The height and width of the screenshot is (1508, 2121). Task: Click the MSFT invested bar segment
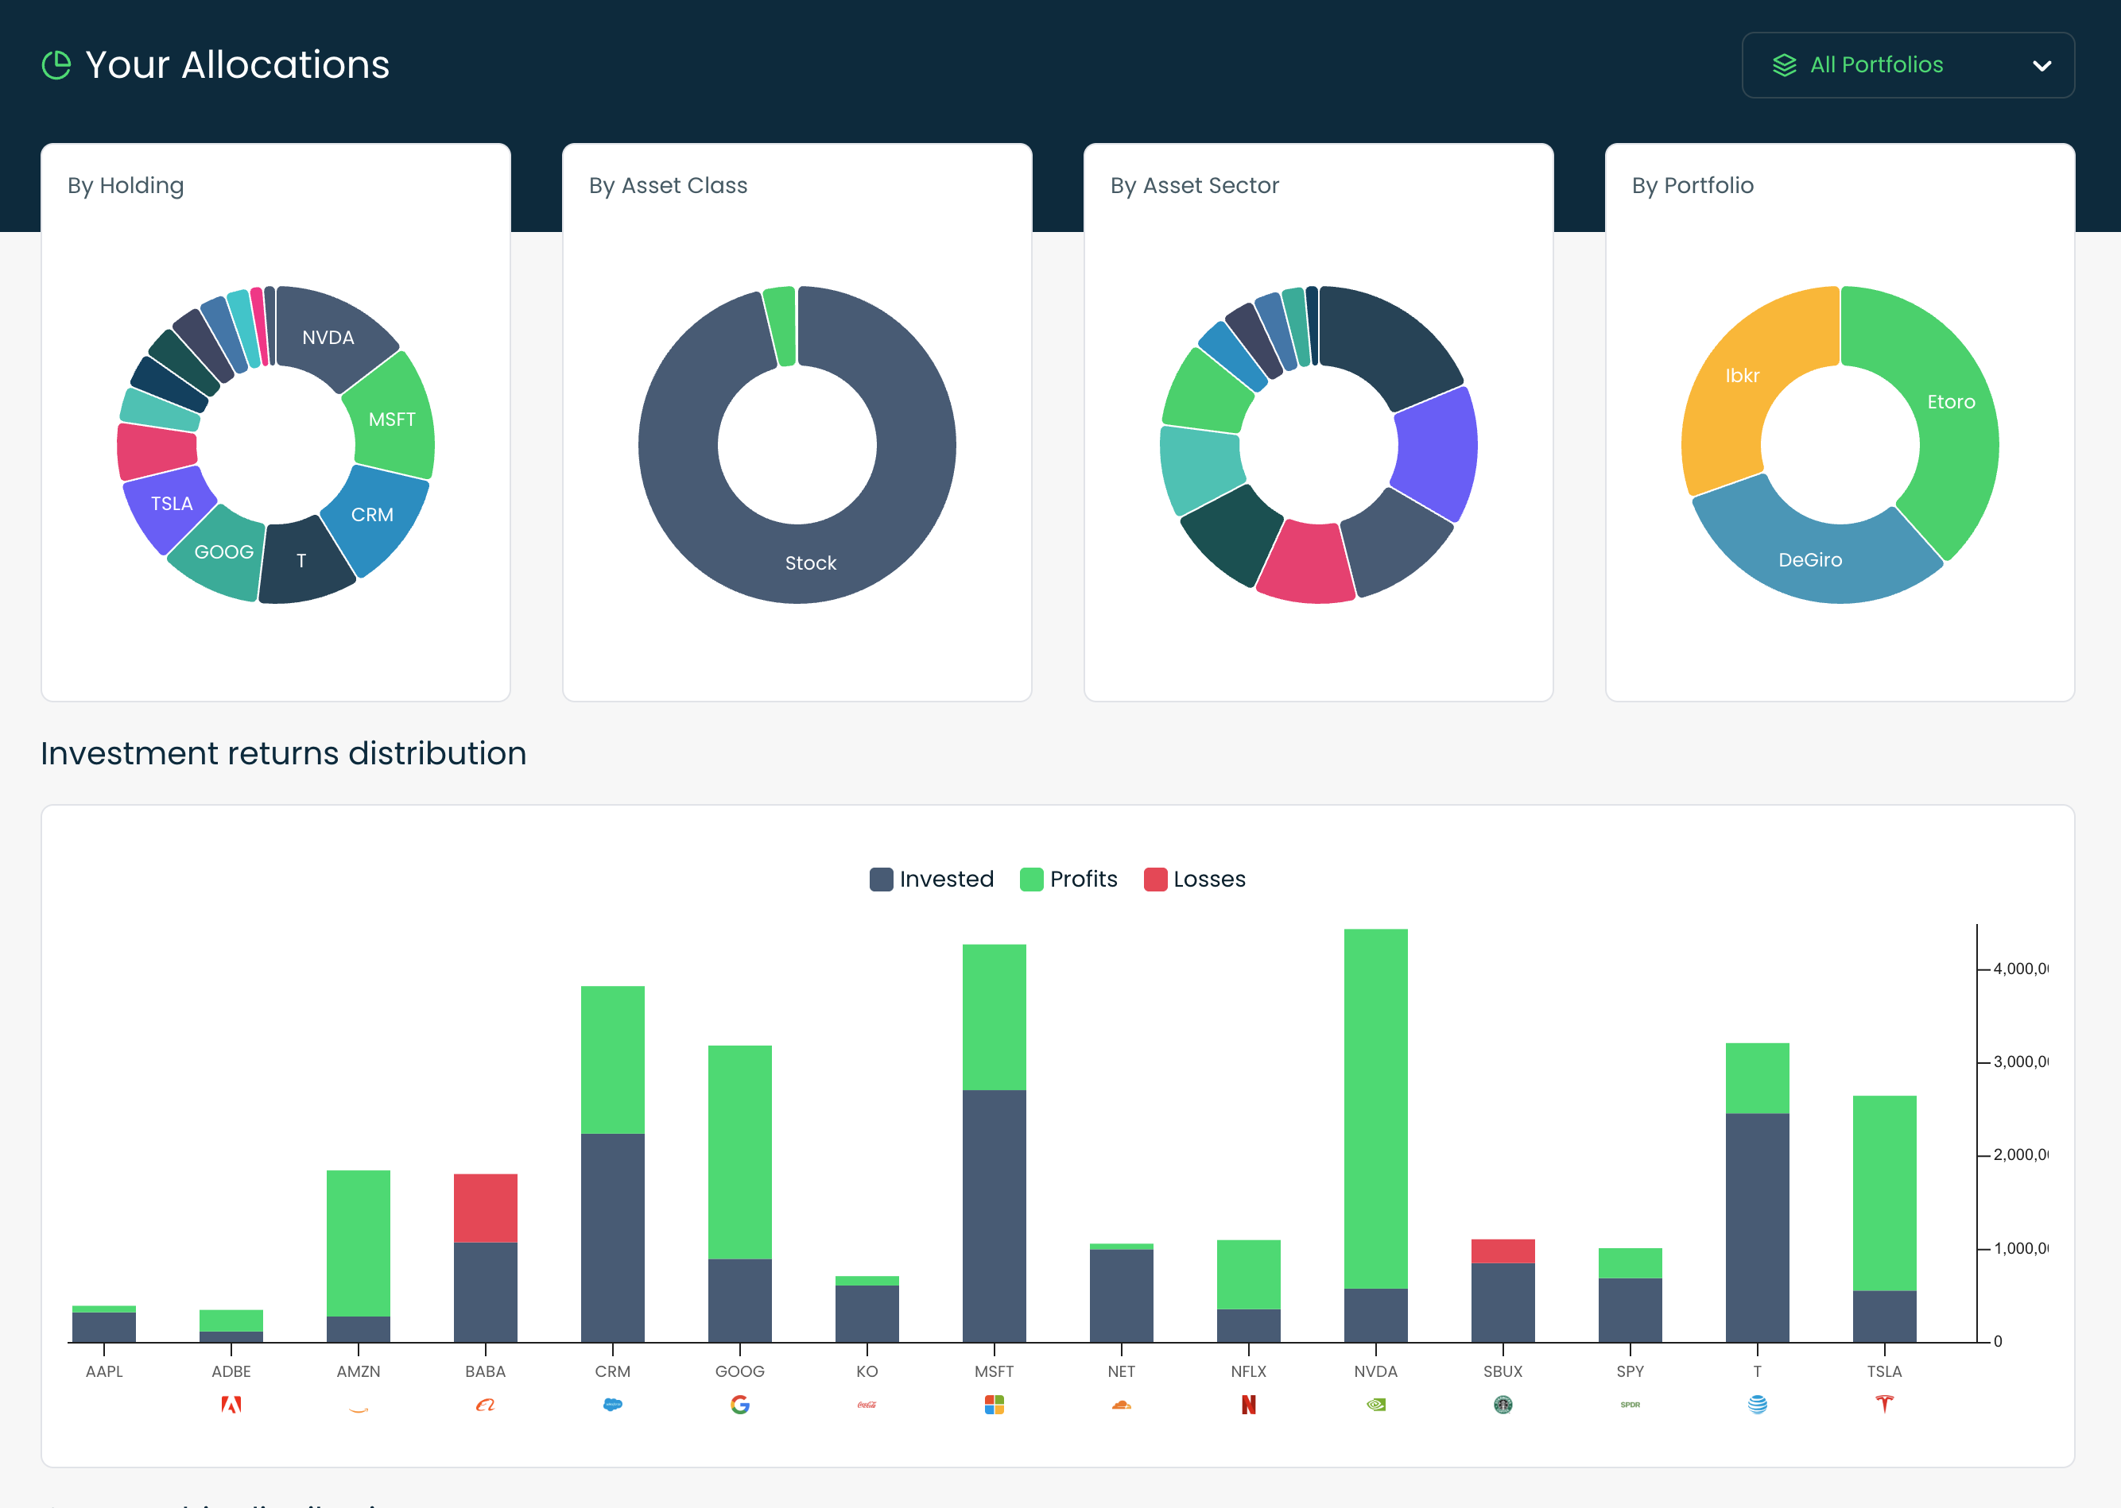(994, 1216)
